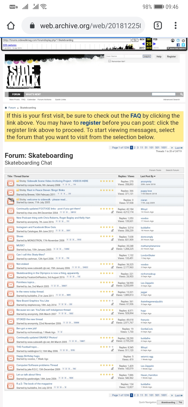Tap the browser home icon
The image size is (188, 407).
tap(11, 26)
